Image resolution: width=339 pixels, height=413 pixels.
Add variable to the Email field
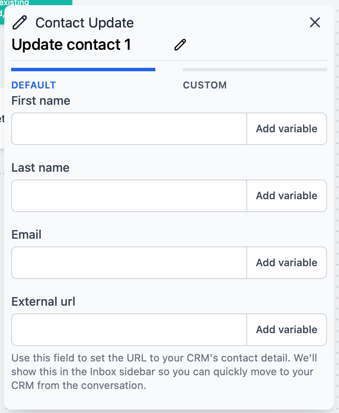(286, 263)
